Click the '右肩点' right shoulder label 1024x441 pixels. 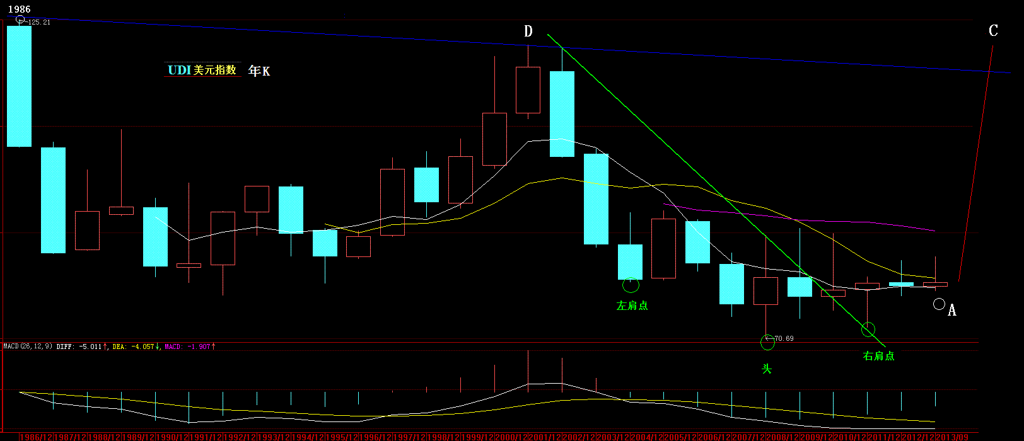tap(878, 356)
